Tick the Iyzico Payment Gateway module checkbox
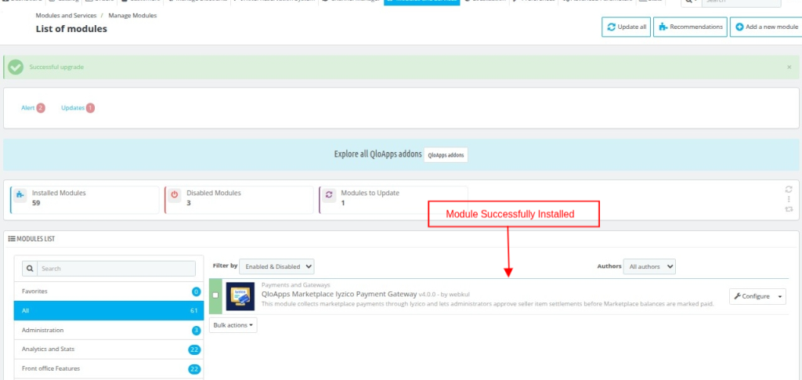 coord(215,295)
